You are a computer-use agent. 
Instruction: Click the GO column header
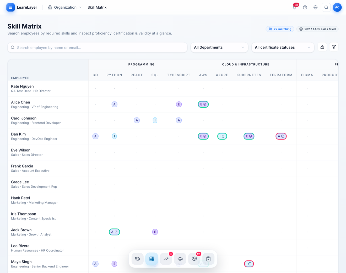95,75
